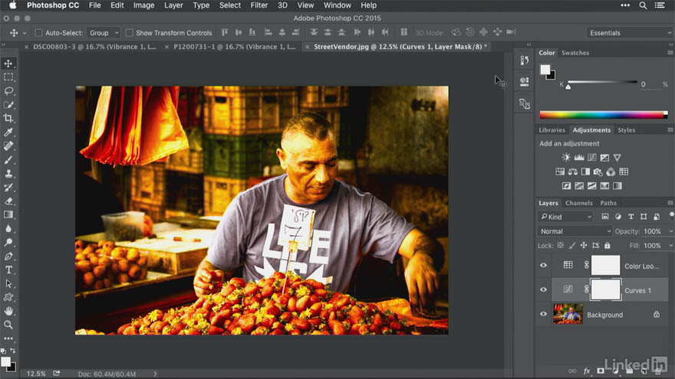The width and height of the screenshot is (675, 379).
Task: Open the Essentials workspace dropdown
Action: pyautogui.click(x=629, y=33)
